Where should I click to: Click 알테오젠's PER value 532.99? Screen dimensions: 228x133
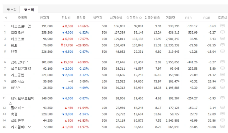[x=193, y=33]
